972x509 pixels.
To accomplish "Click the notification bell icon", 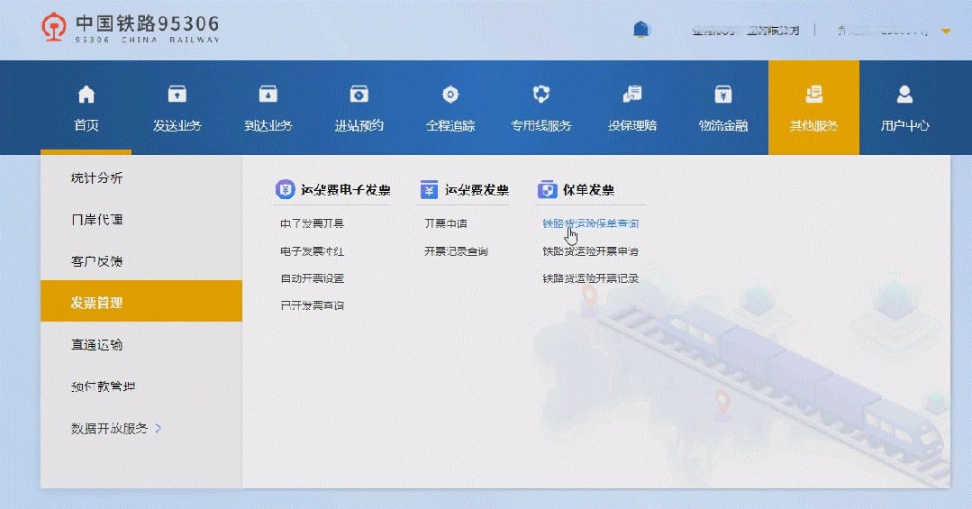I will 640,30.
